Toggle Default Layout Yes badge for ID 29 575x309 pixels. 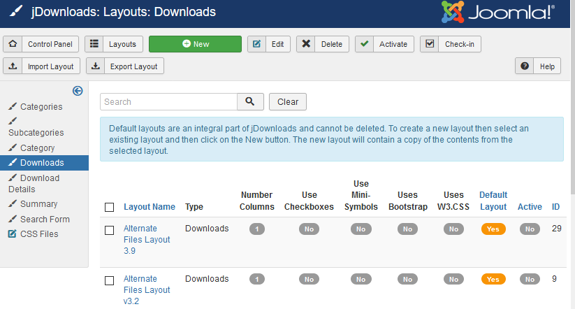pos(493,229)
